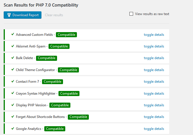Click checkmark icon beside Display PHP Version
Viewport: 193px width, 135px height.
pos(12,105)
